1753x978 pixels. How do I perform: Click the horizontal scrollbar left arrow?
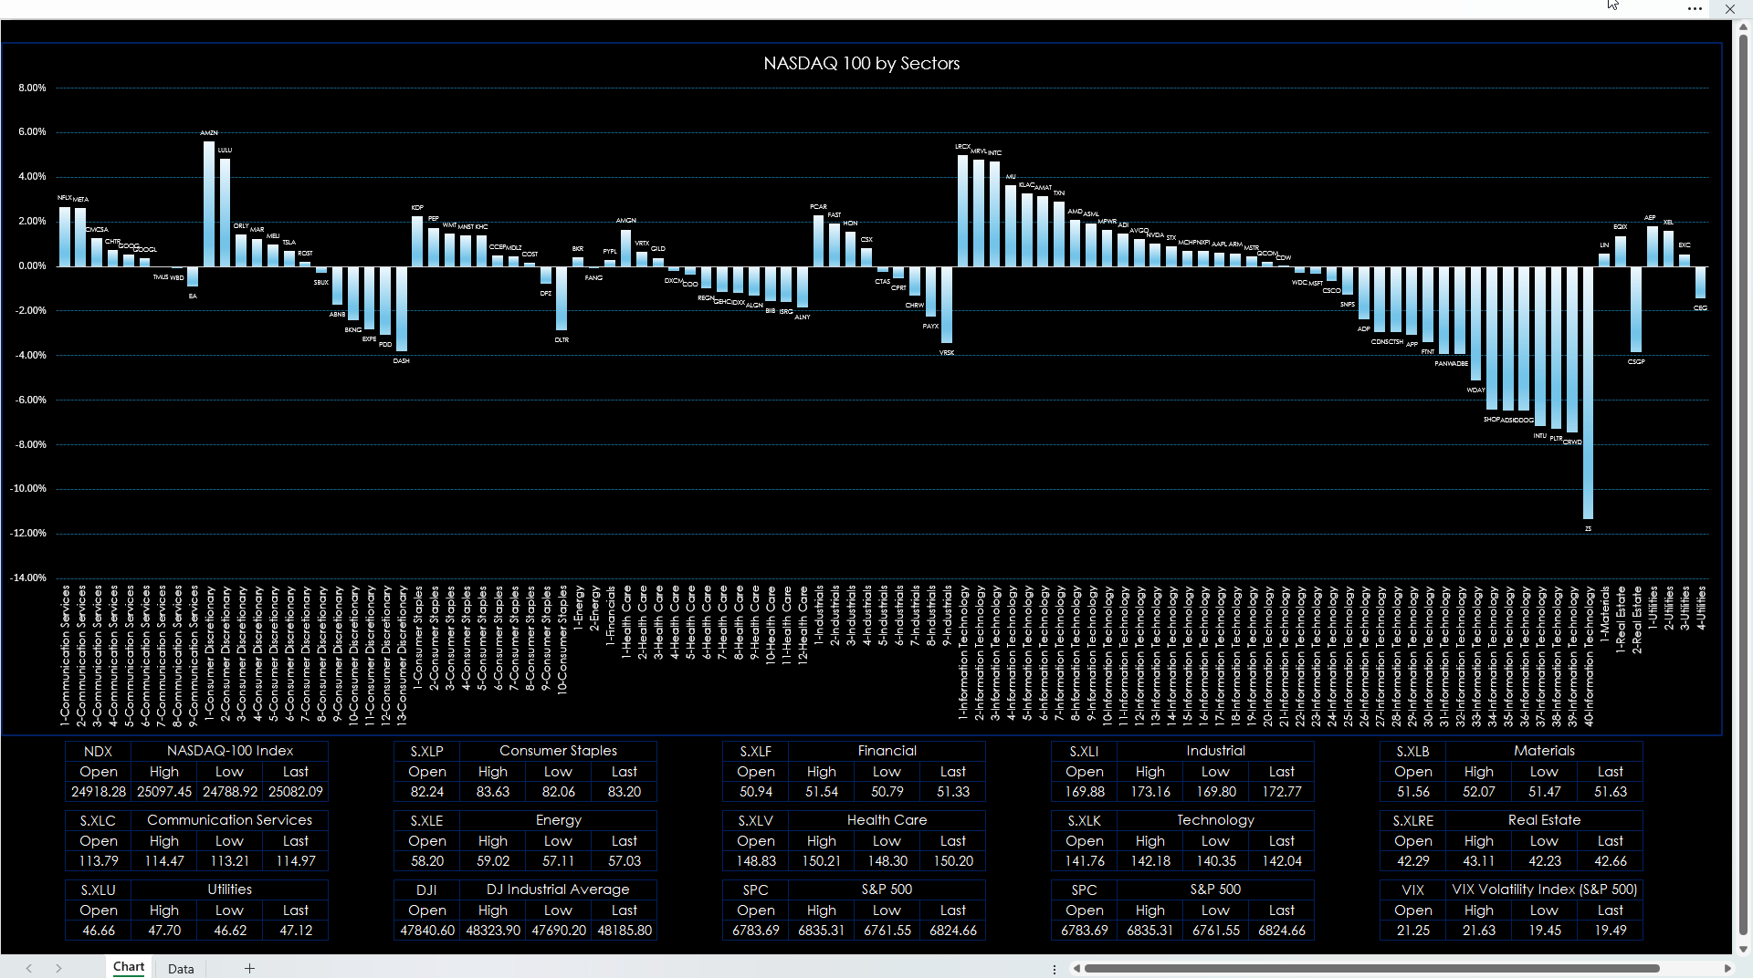click(x=1077, y=968)
